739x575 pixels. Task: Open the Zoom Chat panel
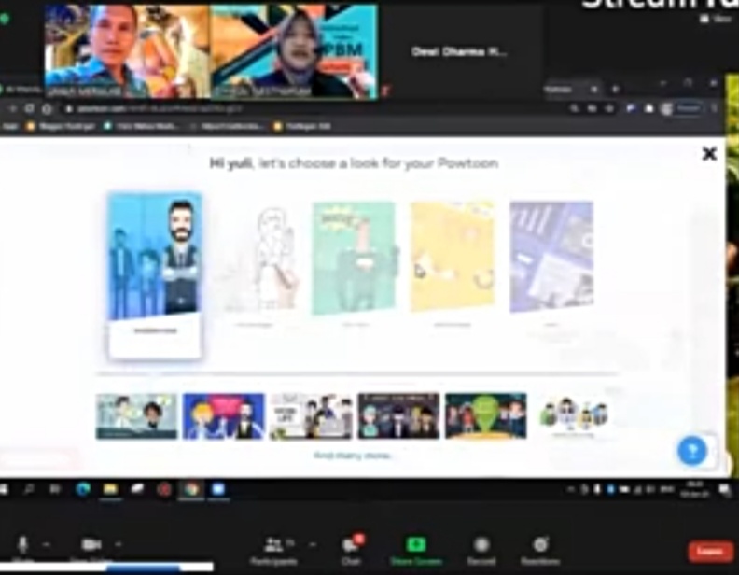(x=352, y=551)
